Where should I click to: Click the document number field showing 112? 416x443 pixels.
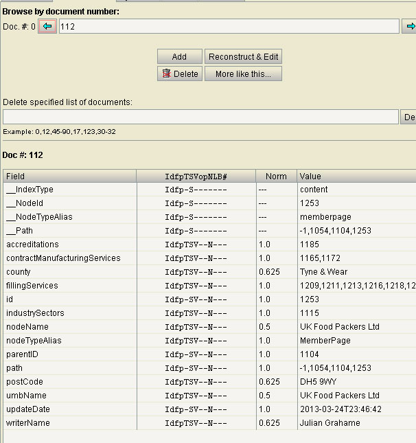click(229, 27)
